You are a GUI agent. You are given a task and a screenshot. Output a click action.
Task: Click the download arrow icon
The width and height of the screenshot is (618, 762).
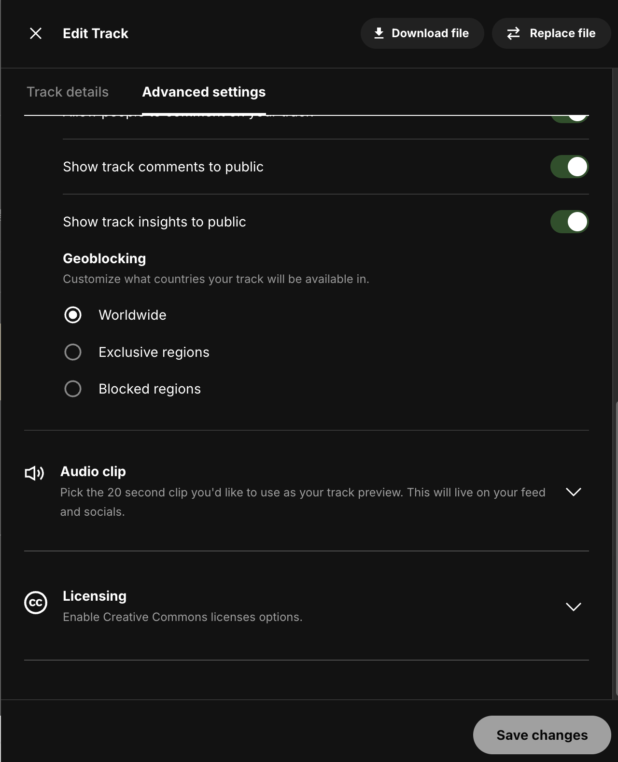point(379,33)
